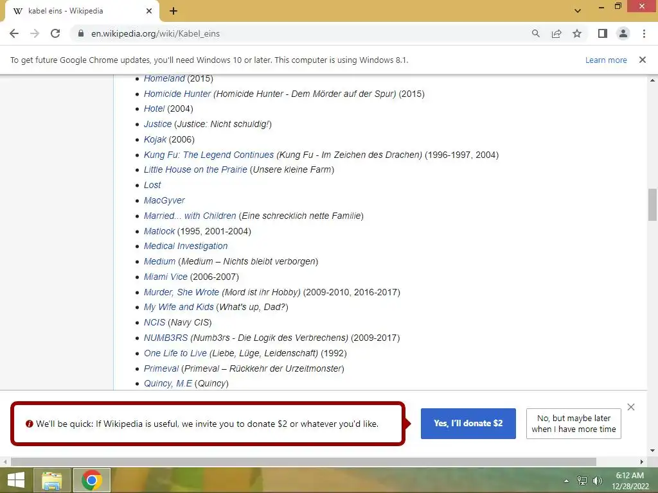Reload the Wikipedia page
Screen dimensions: 658x493
(x=55, y=33)
